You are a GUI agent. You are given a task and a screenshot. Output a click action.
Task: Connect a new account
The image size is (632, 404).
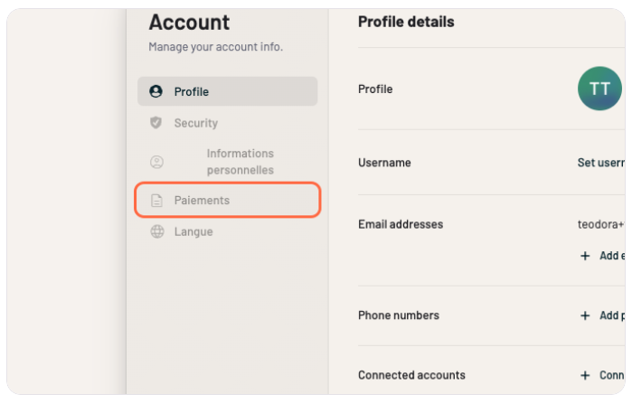pos(611,375)
